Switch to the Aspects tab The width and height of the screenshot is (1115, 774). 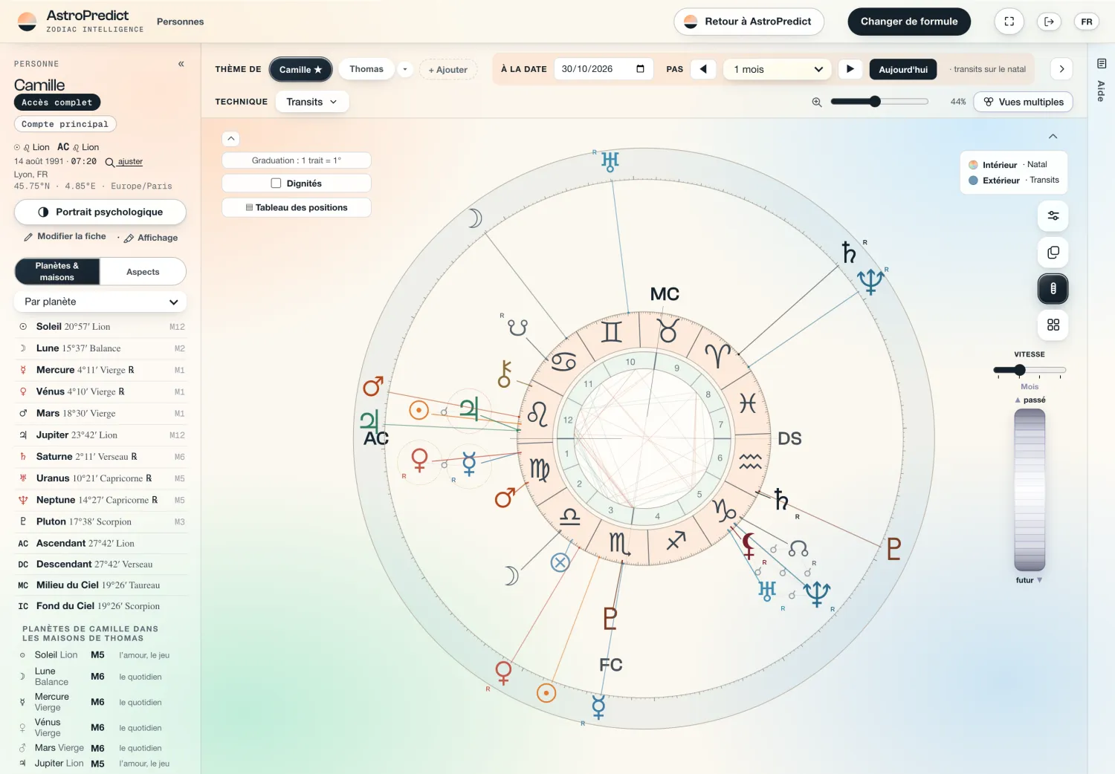[x=143, y=272]
